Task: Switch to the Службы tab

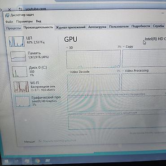Action: (158, 26)
